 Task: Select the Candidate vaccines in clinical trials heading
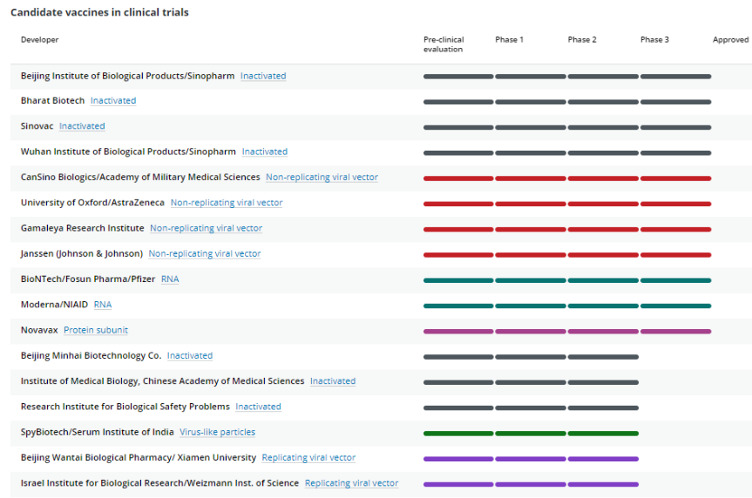(99, 12)
